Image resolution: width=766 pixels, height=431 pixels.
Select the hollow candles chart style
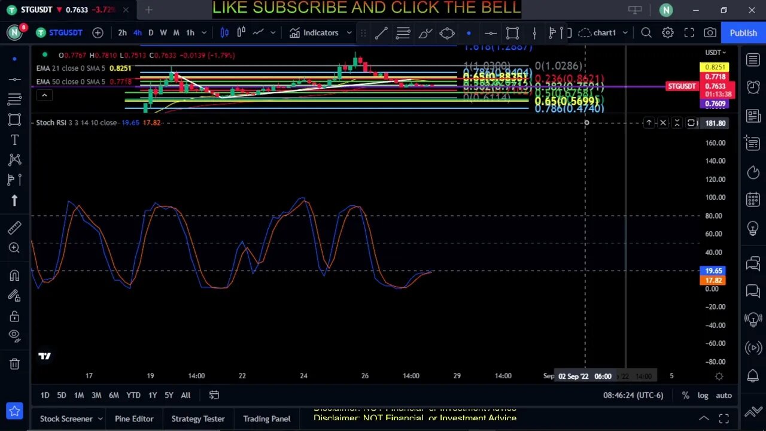pos(241,32)
